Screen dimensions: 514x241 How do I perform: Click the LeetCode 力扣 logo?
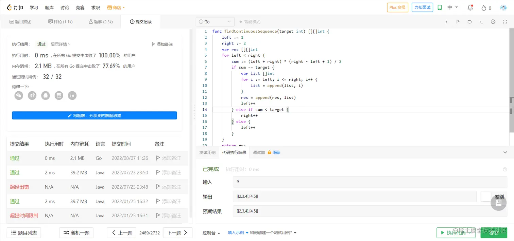[15, 7]
